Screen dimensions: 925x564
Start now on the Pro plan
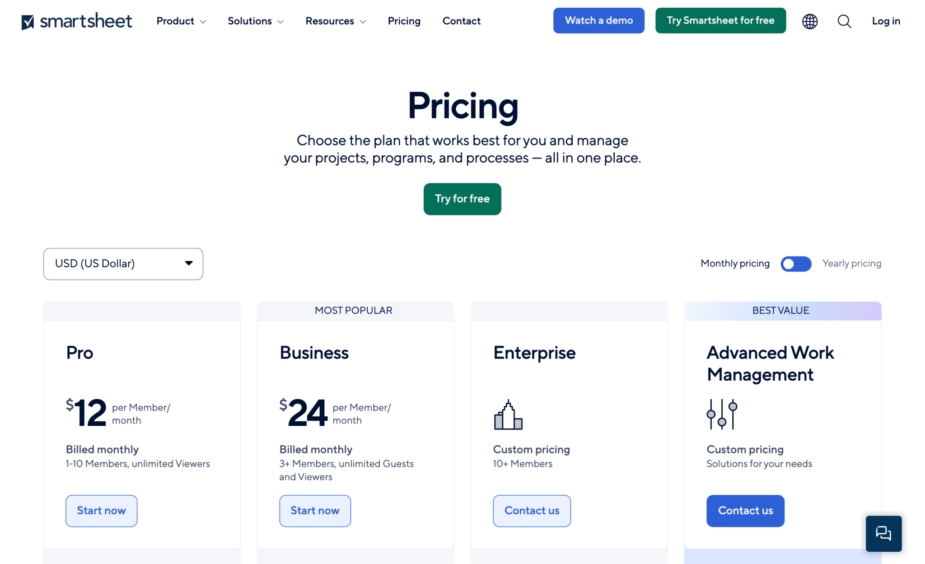pos(101,511)
